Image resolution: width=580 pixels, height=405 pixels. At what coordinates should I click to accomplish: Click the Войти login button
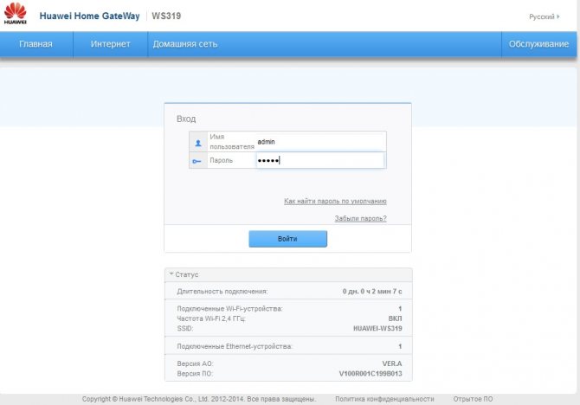[287, 239]
